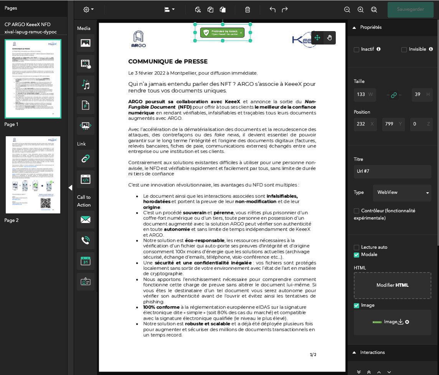
Task: Click the paste element icon
Action: coord(223,10)
